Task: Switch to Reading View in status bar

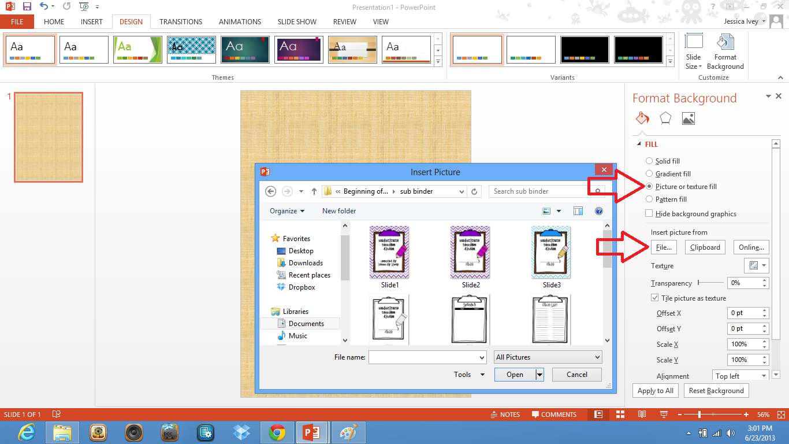Action: pos(642,415)
